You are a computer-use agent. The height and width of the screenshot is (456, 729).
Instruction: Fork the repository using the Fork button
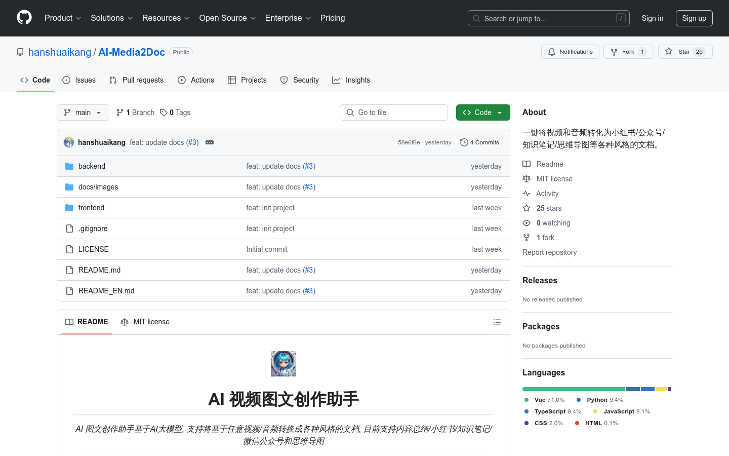pyautogui.click(x=628, y=52)
